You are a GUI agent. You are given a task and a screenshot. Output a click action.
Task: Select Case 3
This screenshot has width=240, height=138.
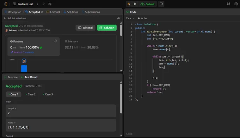(x=48, y=94)
